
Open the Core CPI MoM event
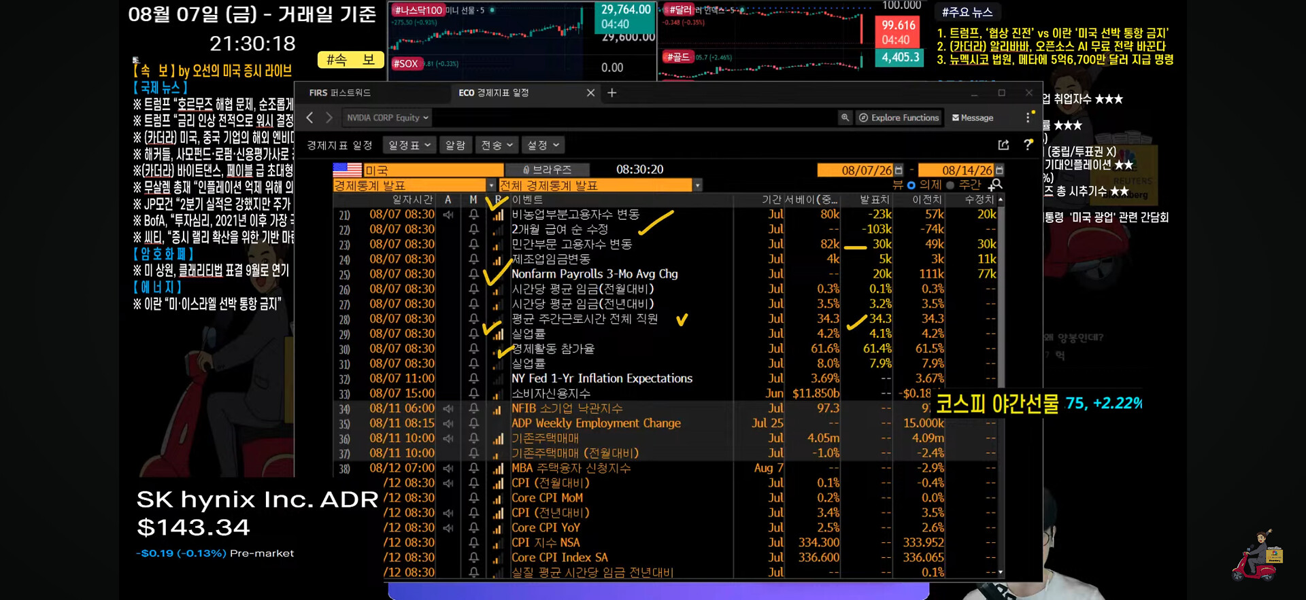pyautogui.click(x=547, y=498)
